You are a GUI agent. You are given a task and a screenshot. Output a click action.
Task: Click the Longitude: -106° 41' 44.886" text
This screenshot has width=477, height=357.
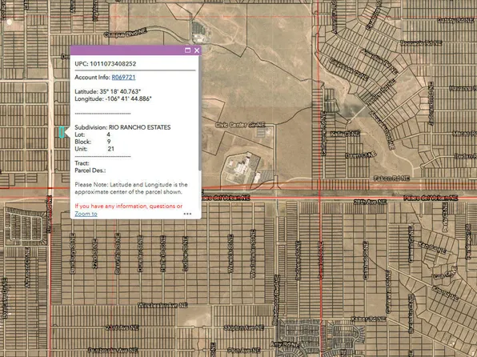pos(113,98)
